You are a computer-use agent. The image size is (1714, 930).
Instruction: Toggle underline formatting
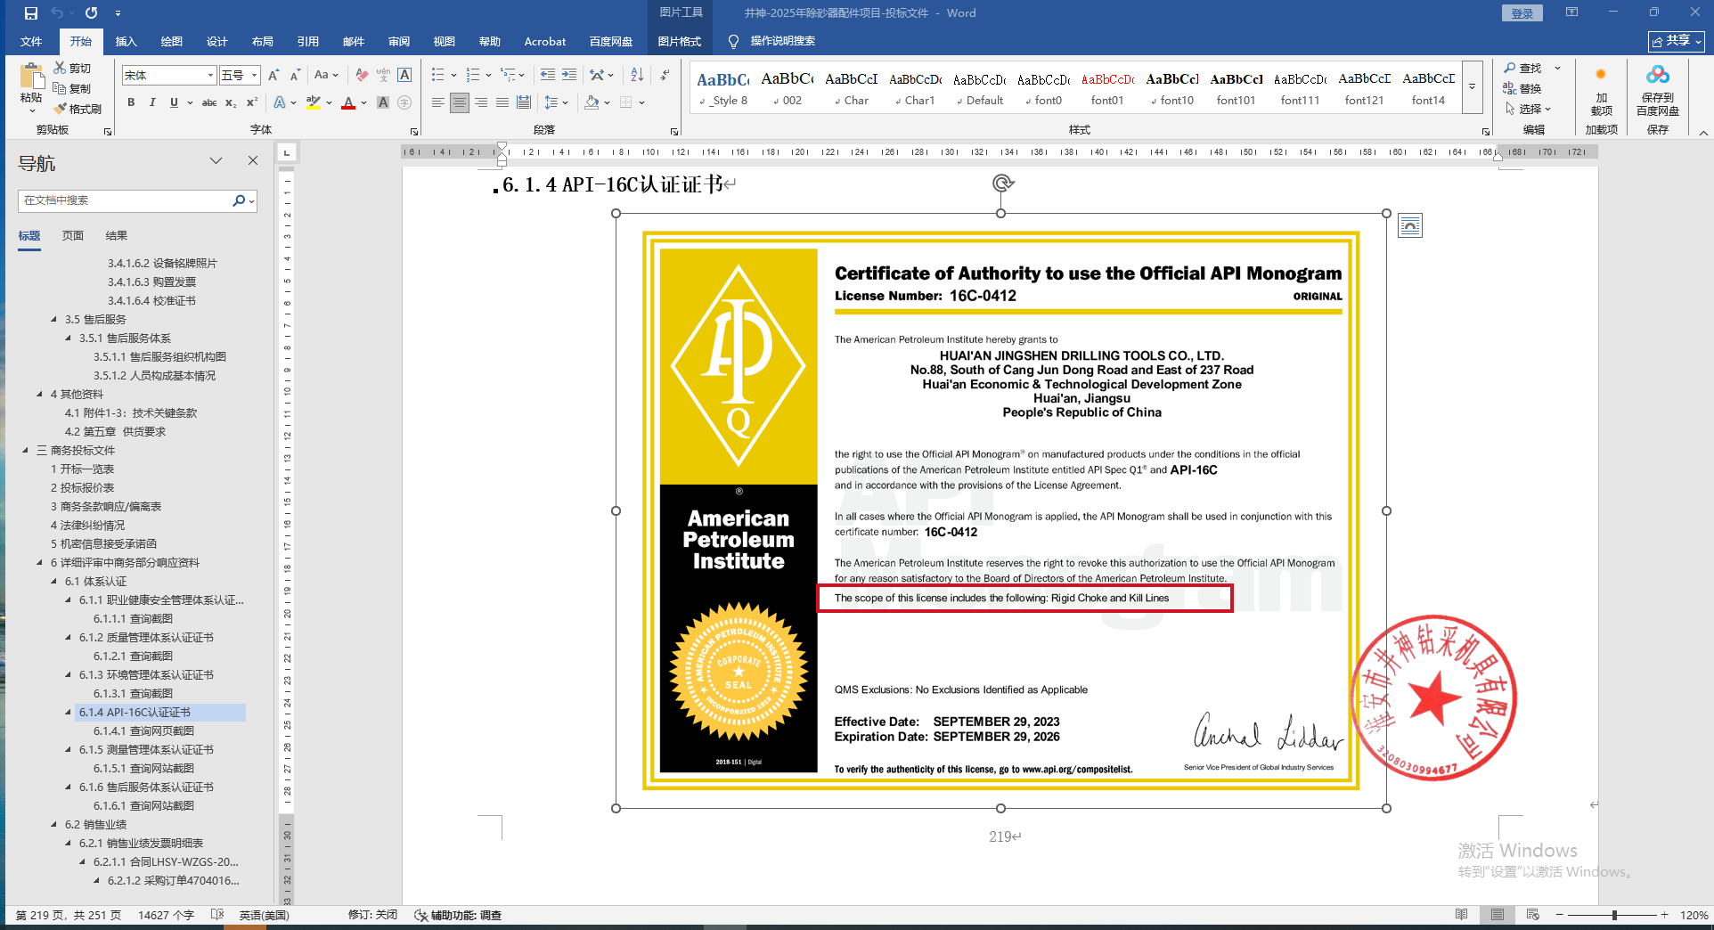174,102
